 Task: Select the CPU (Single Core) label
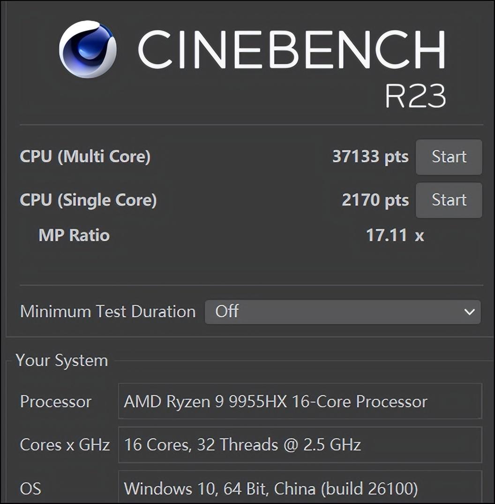[88, 200]
